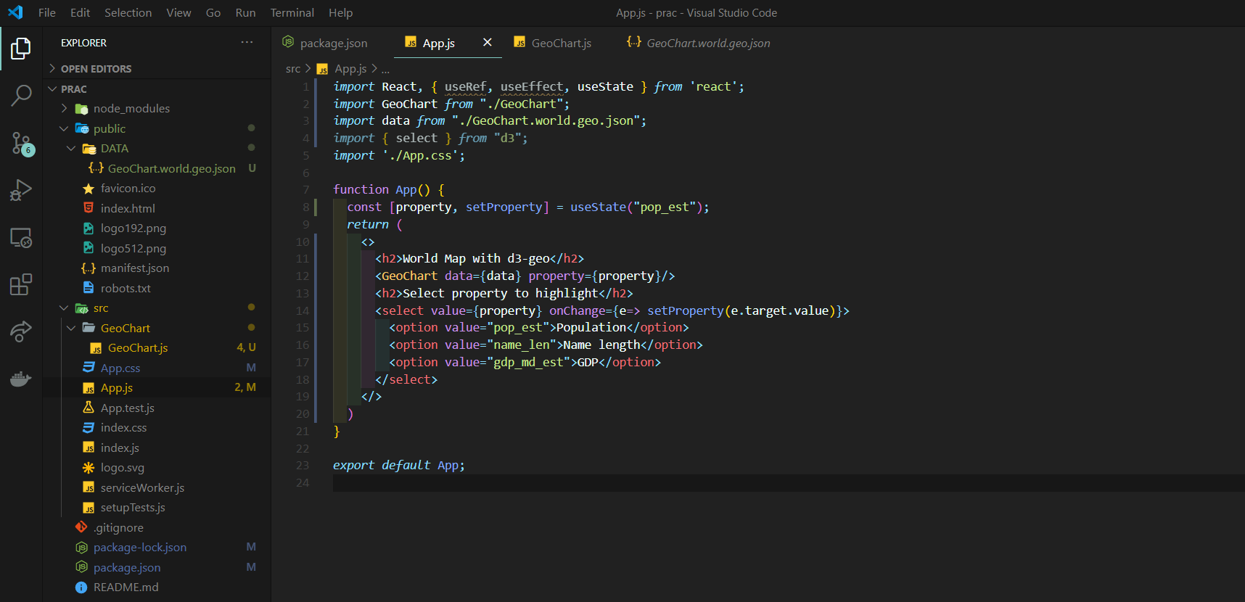The height and width of the screenshot is (602, 1245).
Task: Expand the Open Editors section
Action: pos(96,69)
